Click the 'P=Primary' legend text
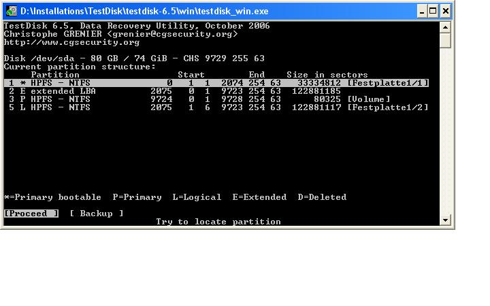 click(137, 197)
